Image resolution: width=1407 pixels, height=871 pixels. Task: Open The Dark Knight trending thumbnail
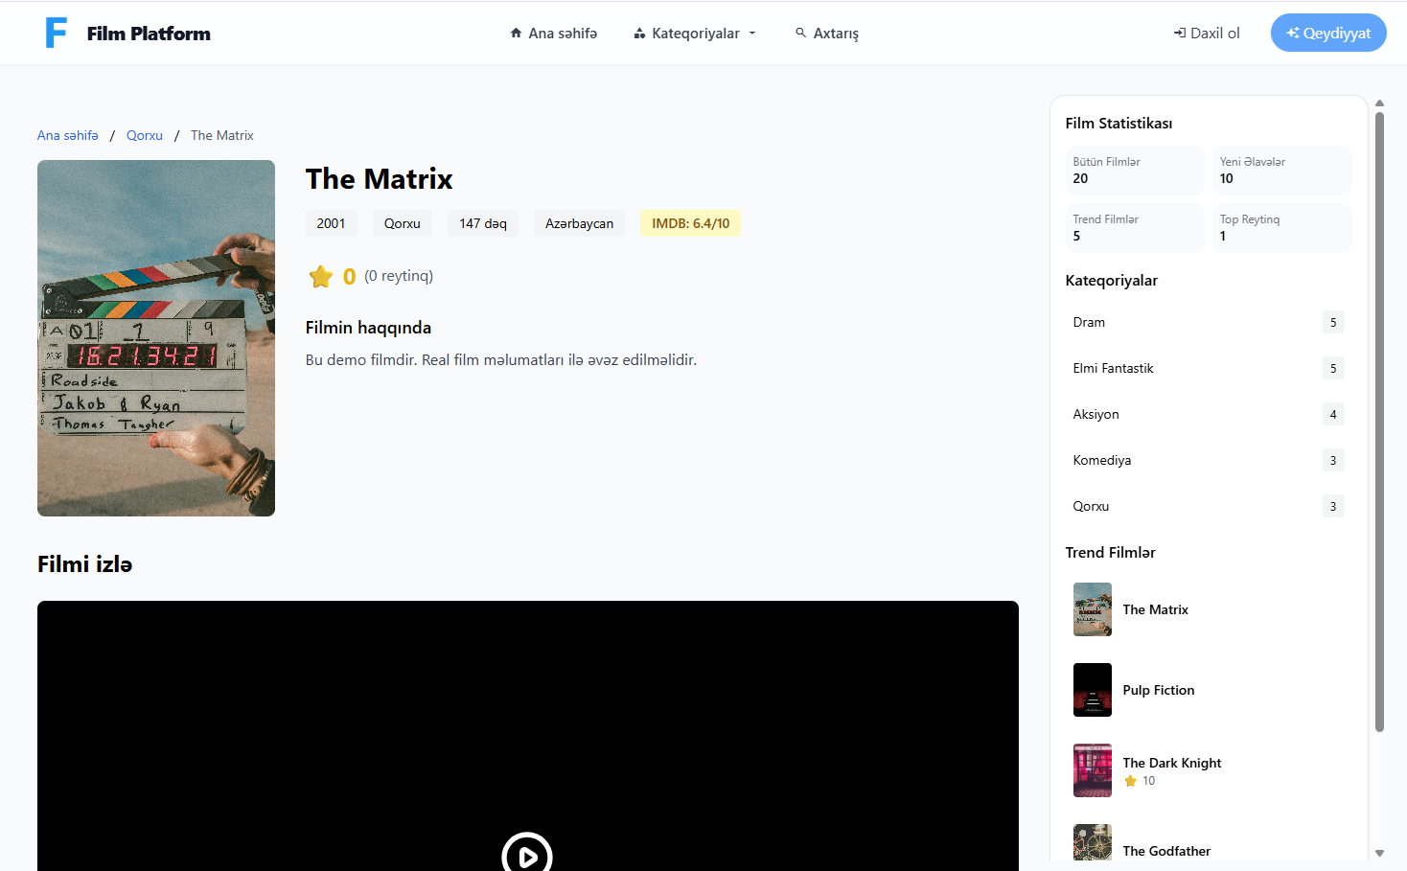pos(1092,770)
